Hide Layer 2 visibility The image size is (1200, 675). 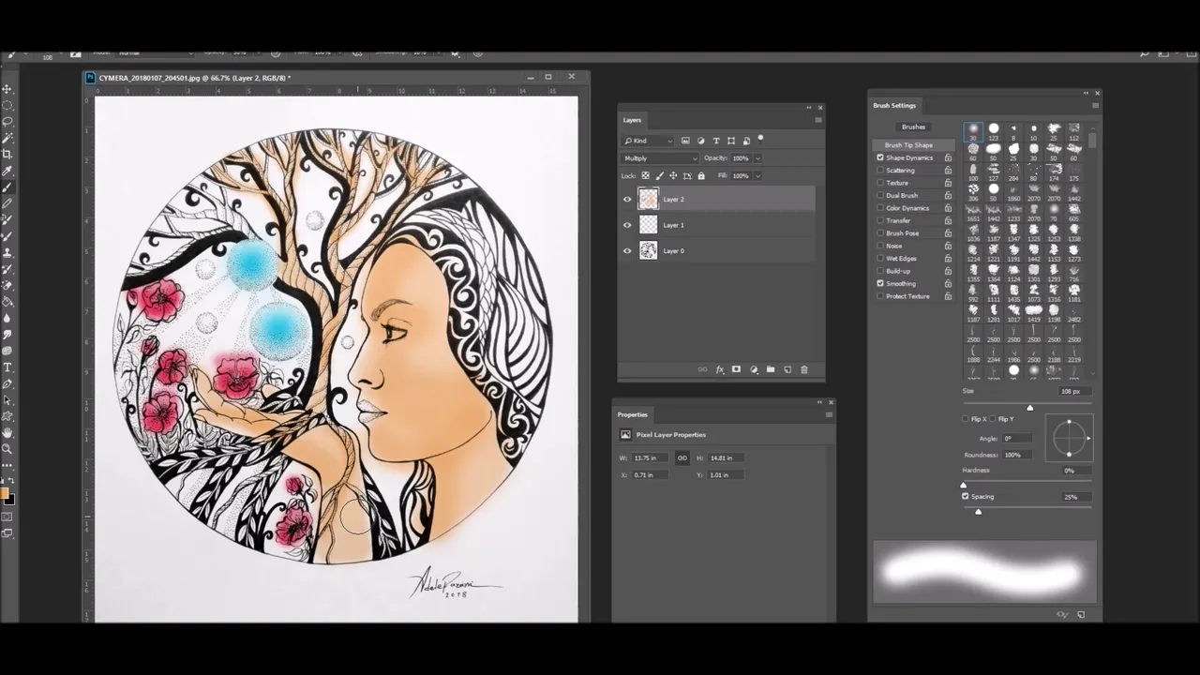[x=627, y=199]
